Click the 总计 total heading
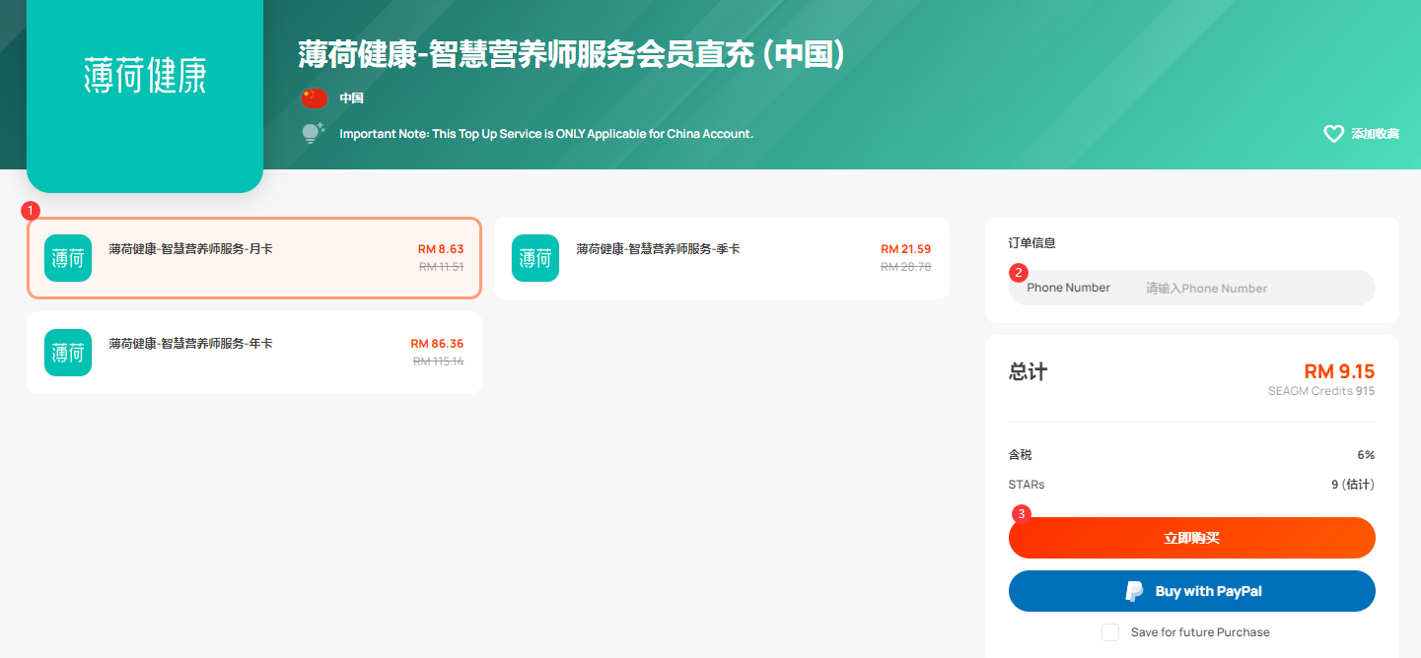 tap(1028, 372)
